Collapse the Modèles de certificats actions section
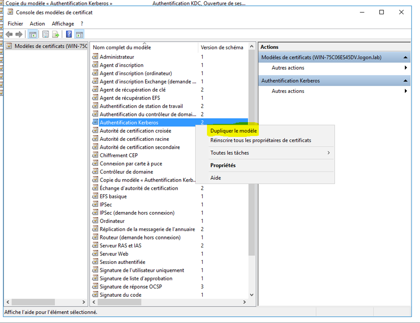 pyautogui.click(x=405, y=57)
